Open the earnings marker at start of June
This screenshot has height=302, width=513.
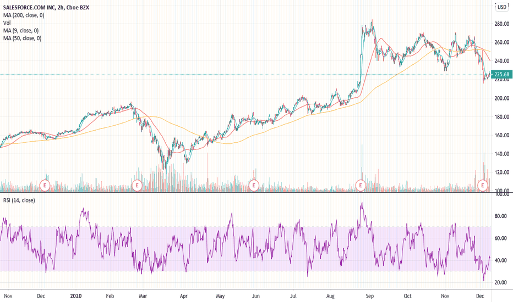tap(254, 186)
